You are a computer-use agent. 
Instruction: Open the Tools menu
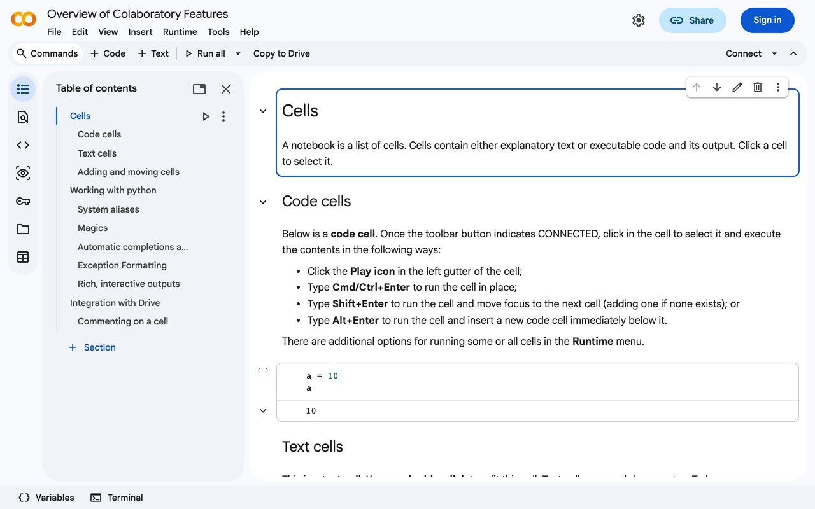click(218, 32)
